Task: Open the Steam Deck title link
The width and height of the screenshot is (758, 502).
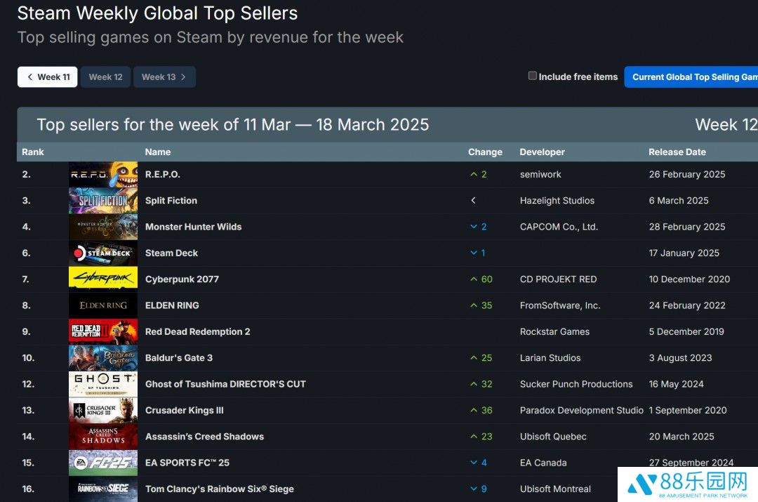Action: (x=172, y=253)
